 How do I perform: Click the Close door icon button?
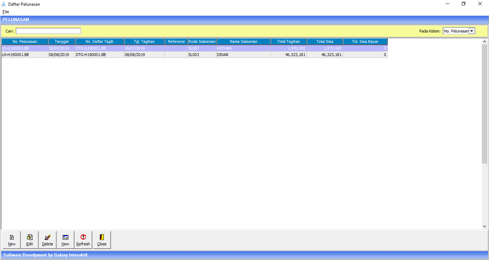coord(102,240)
